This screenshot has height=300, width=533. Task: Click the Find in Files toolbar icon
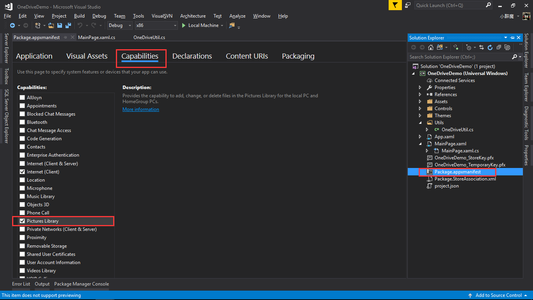click(232, 25)
